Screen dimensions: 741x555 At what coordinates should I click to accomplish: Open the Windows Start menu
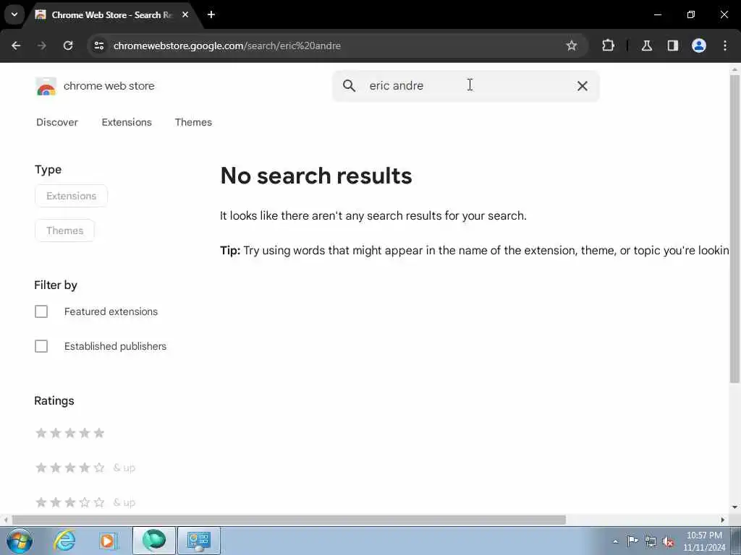point(20,541)
